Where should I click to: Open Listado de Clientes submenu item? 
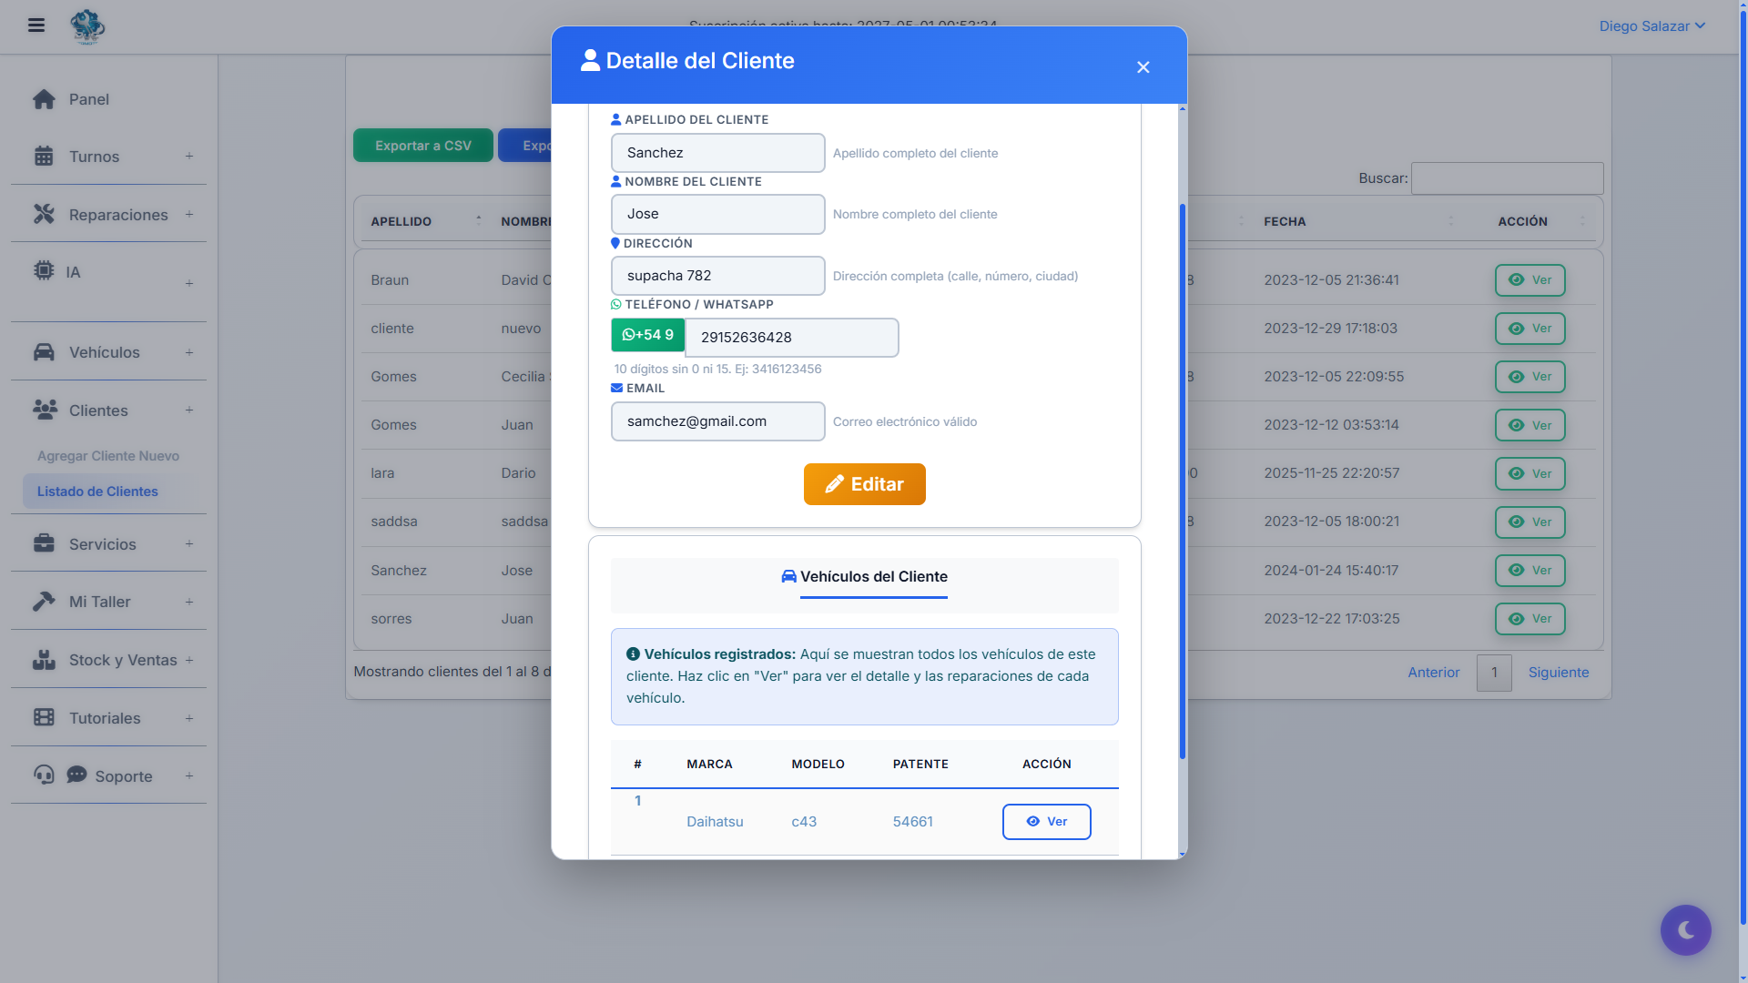point(97,491)
